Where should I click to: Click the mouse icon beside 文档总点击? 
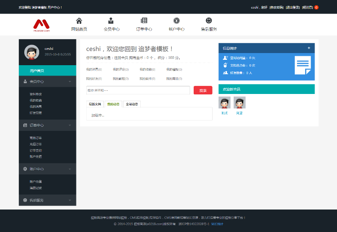pyautogui.click(x=225, y=65)
